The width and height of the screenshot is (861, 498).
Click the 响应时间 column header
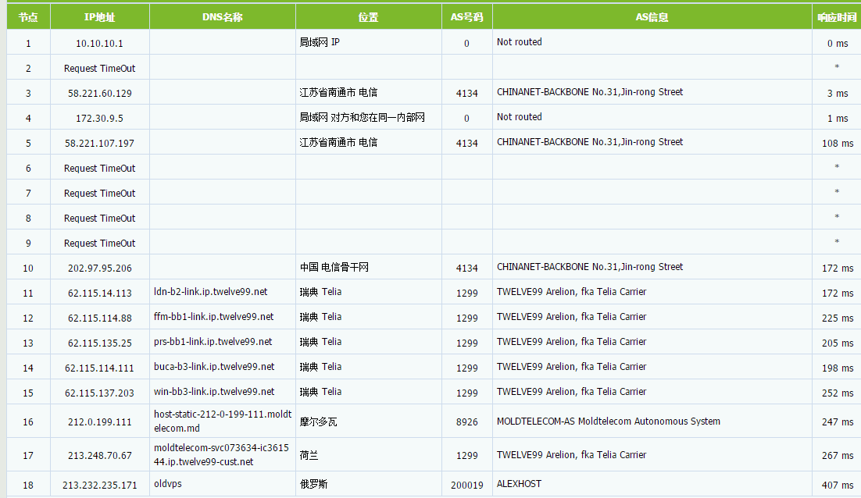tap(836, 17)
